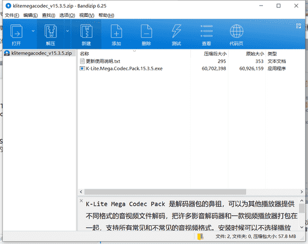Sort by the 类型 column header
Screen dimensions: 308x244
272,53
